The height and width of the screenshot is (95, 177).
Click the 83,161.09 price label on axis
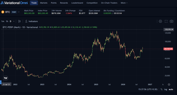click(168, 49)
